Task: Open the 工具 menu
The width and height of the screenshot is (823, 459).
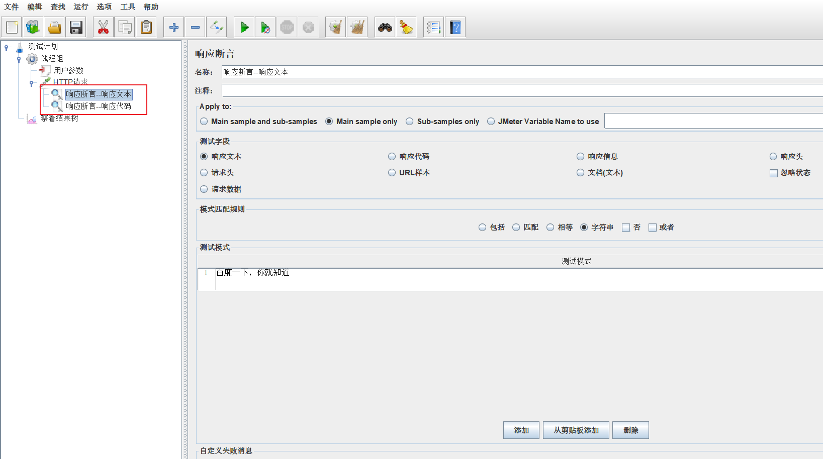Action: (128, 7)
